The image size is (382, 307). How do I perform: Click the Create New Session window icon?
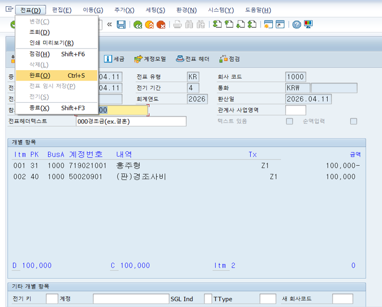pos(268,25)
